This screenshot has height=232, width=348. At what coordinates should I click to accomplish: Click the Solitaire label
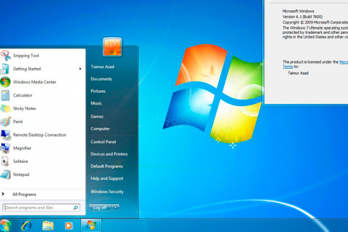coord(21,161)
